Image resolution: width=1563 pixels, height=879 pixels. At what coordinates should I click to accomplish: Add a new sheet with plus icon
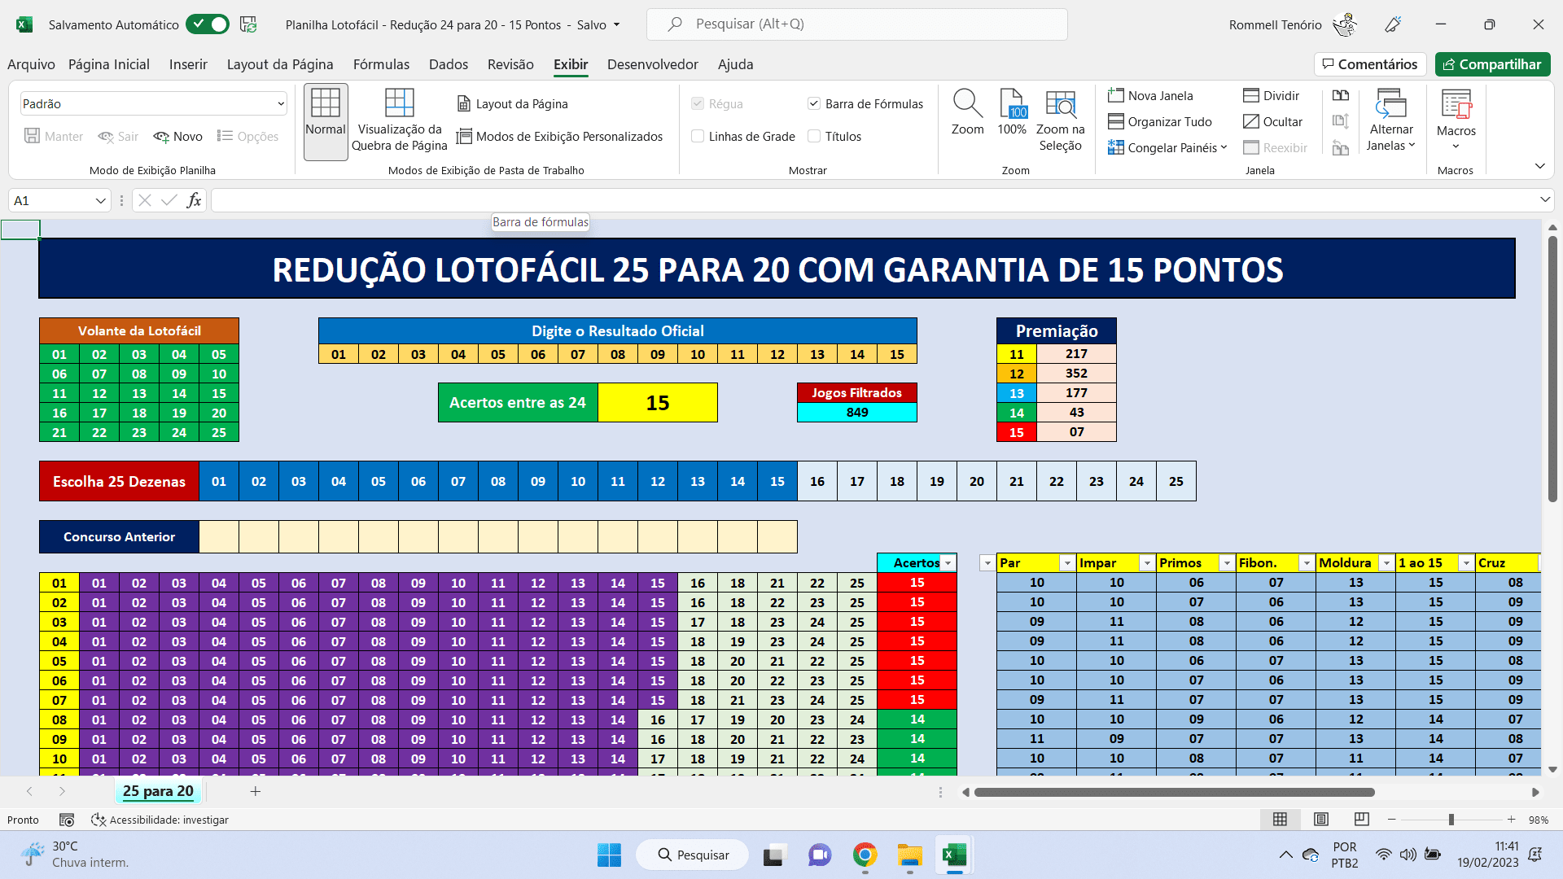[255, 791]
